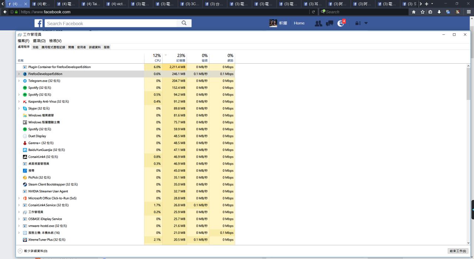The height and width of the screenshot is (259, 474).
Task: Open the Firefox downloads arrow icon
Action: point(439,12)
